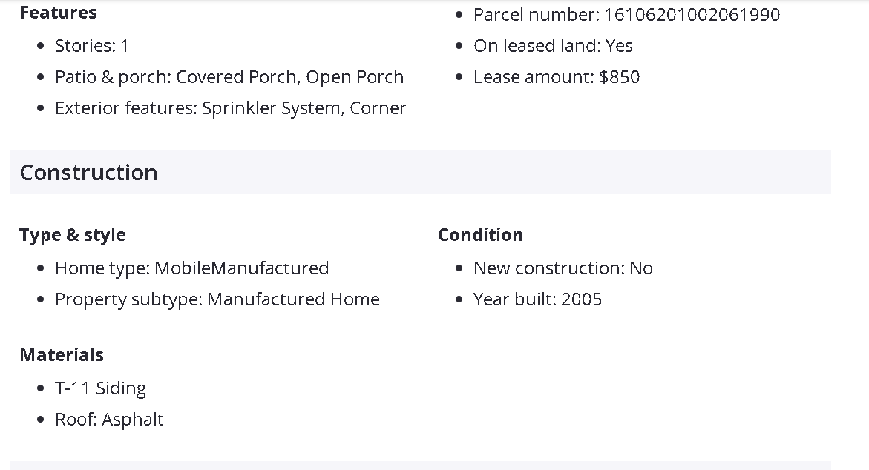Select the "On leased land: Yes" item
The height and width of the screenshot is (470, 869).
(x=553, y=46)
